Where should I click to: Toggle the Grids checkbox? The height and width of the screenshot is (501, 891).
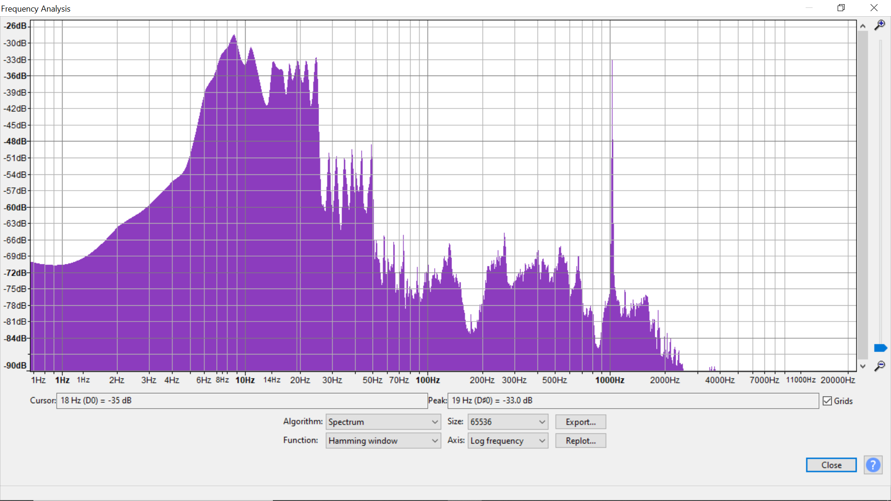point(827,401)
